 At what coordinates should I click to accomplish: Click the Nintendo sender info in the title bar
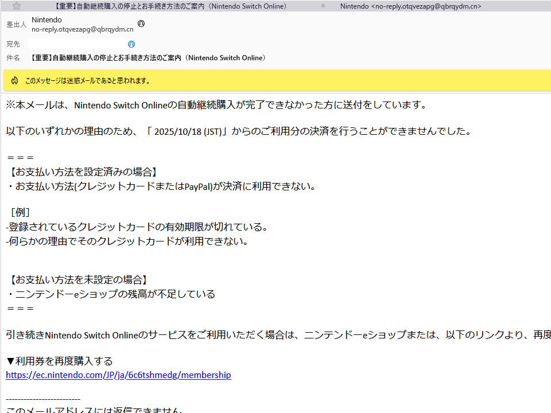pyautogui.click(x=410, y=6)
